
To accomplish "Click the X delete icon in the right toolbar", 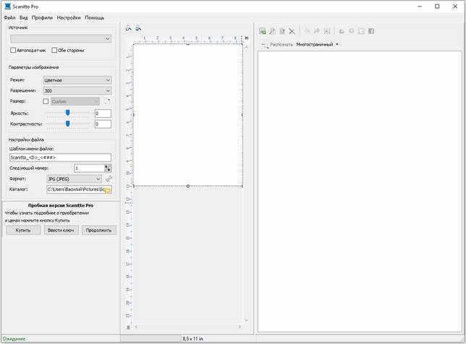I will [292, 31].
